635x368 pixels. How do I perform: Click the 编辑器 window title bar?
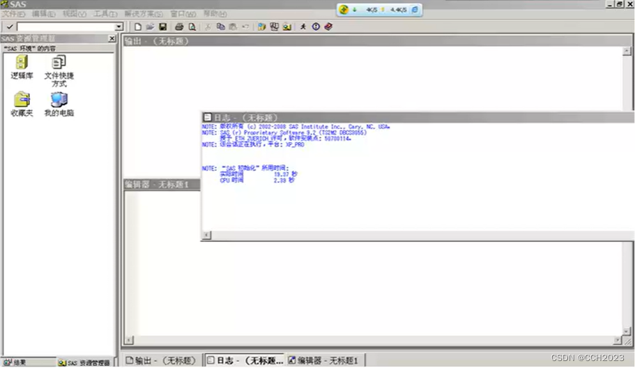tap(162, 184)
